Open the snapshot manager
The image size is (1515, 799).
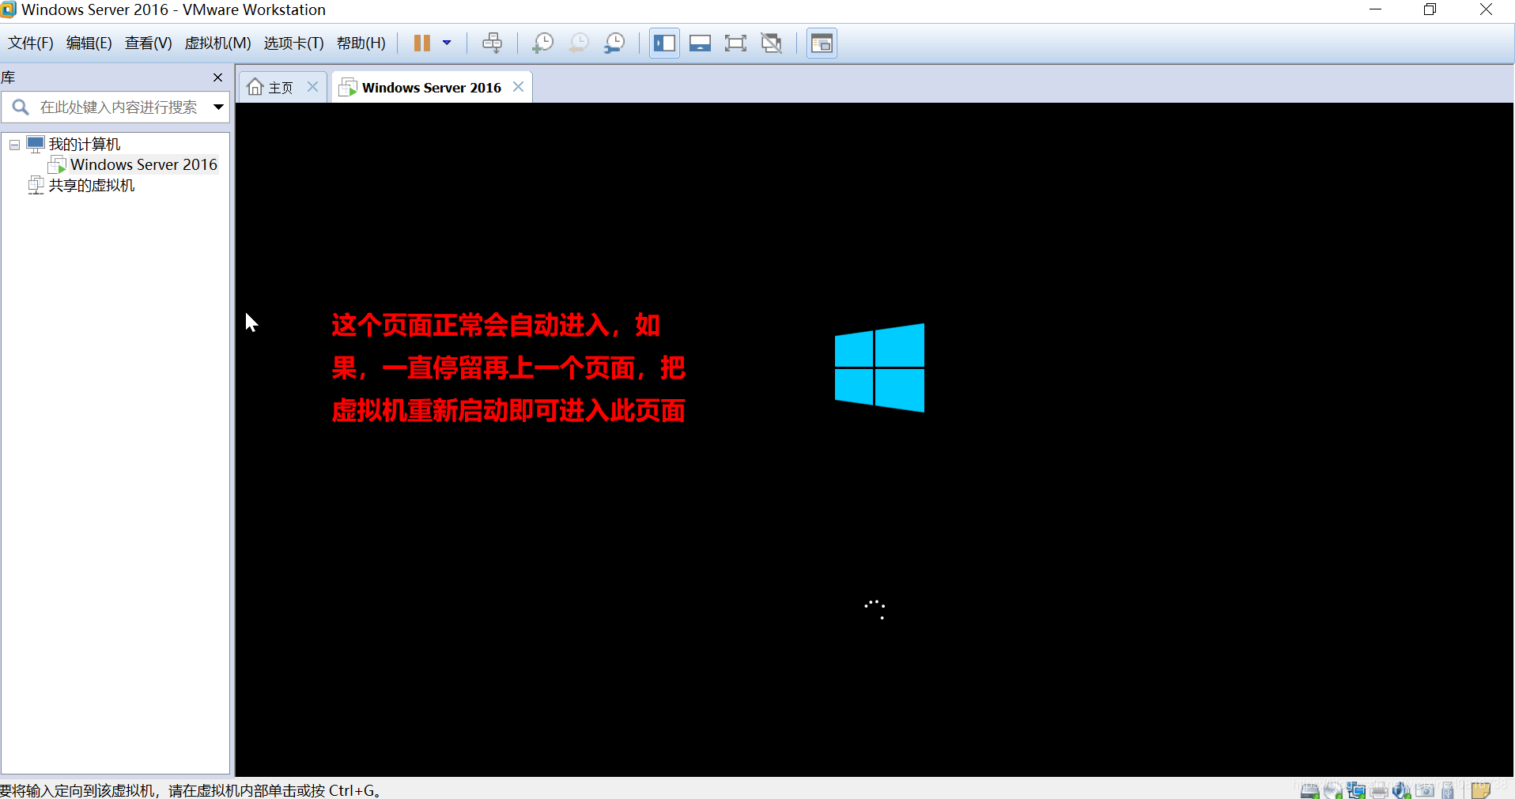pos(614,43)
